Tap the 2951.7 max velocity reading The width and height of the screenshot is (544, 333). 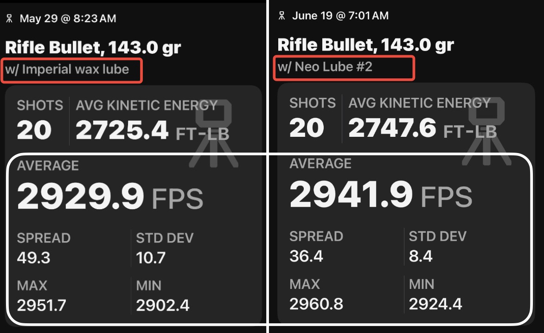click(42, 306)
